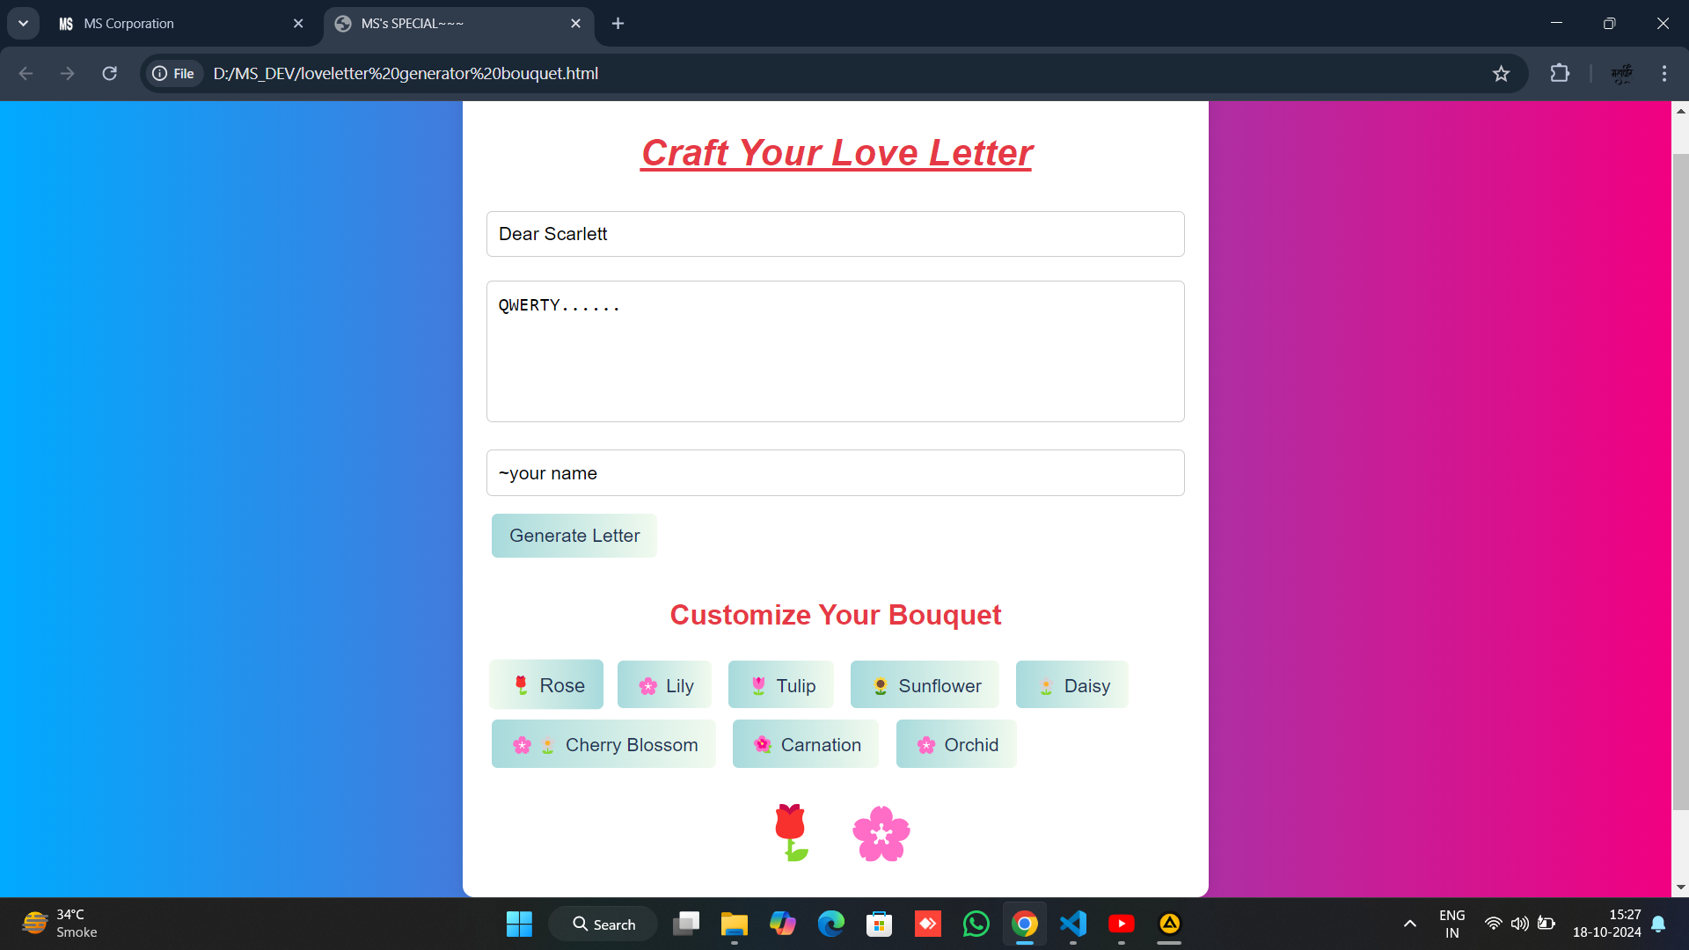
Task: Click the red tulip emoji in bouquet
Action: [791, 832]
